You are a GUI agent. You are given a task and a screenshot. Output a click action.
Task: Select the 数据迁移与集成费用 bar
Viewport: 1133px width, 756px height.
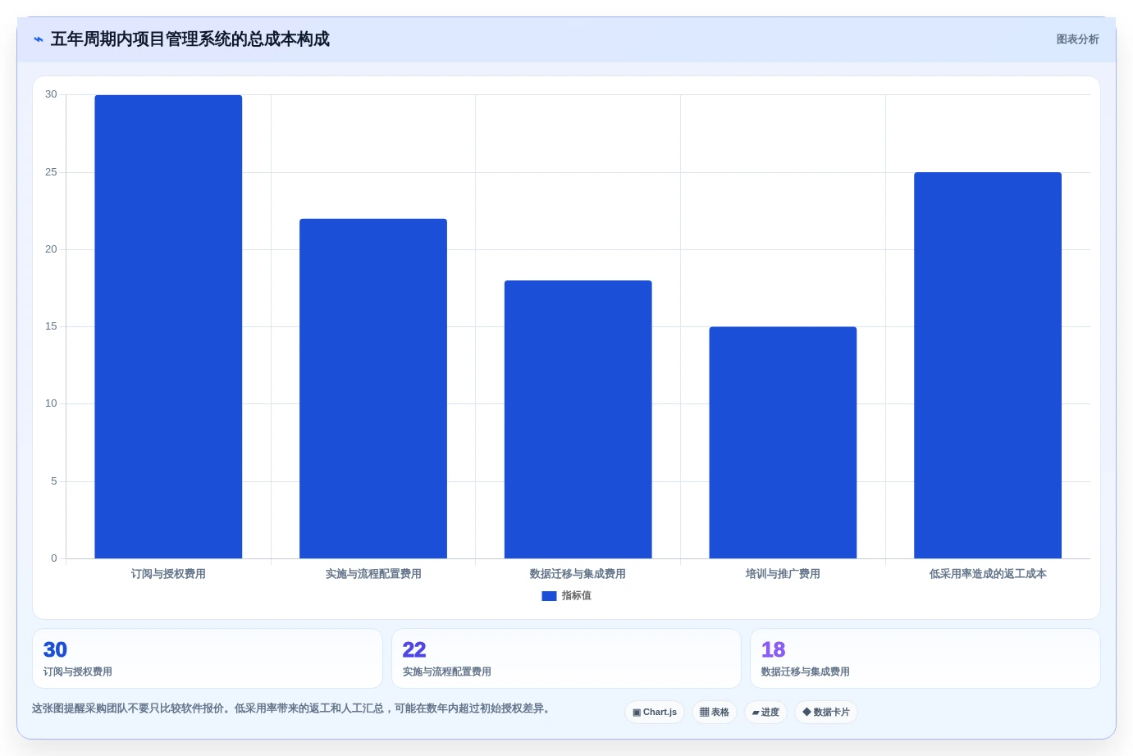tap(578, 419)
